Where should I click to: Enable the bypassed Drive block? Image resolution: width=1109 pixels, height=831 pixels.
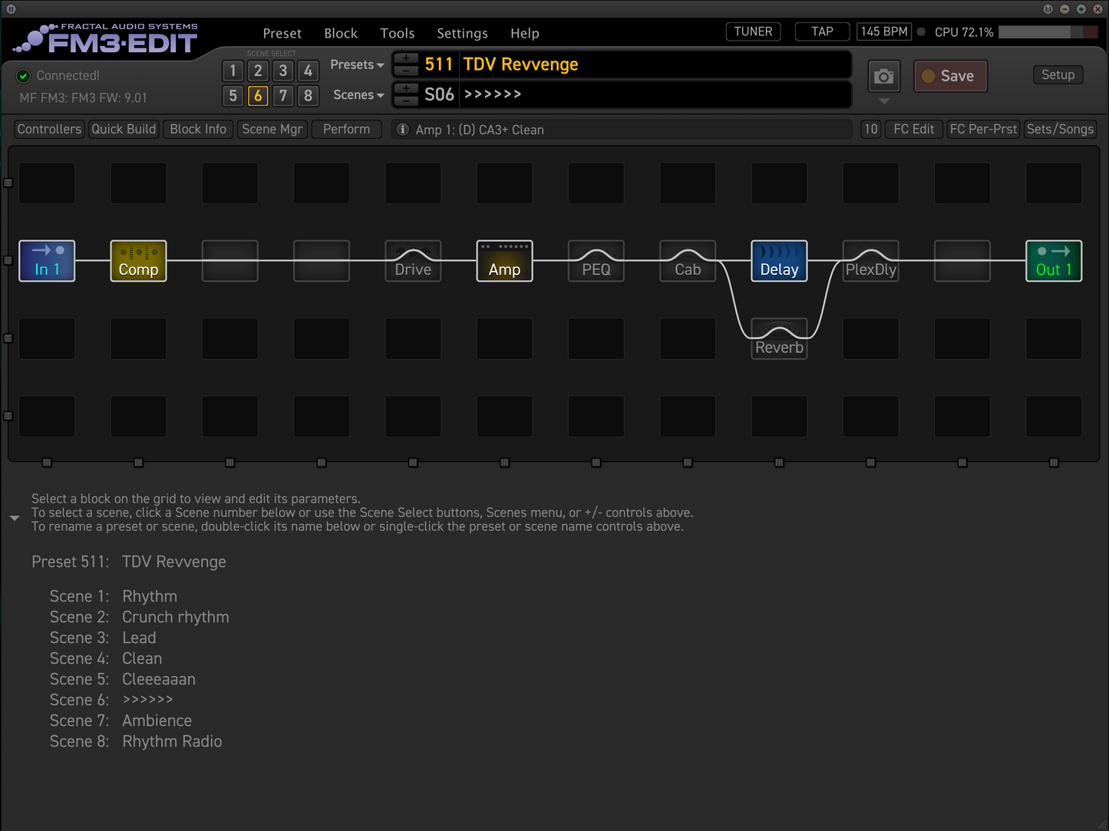pyautogui.click(x=413, y=261)
